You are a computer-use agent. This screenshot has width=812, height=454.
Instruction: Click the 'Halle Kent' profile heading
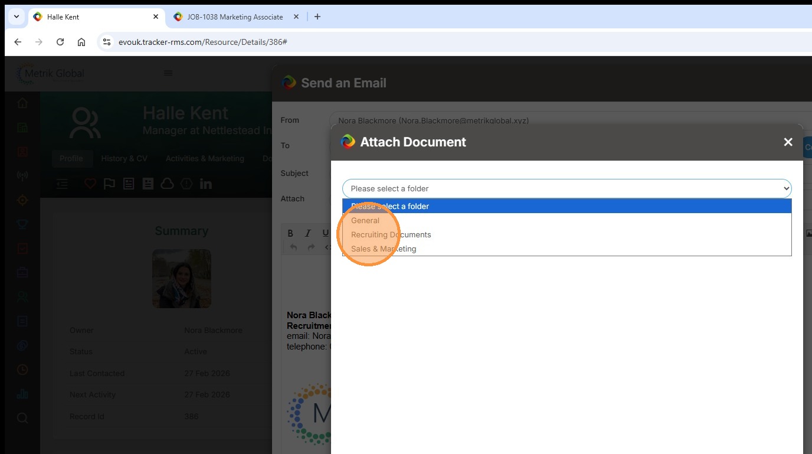click(x=185, y=113)
